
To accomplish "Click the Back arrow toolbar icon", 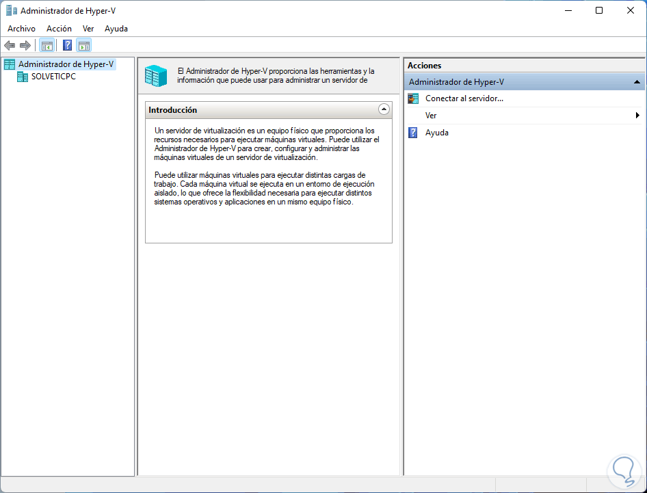I will 10,45.
